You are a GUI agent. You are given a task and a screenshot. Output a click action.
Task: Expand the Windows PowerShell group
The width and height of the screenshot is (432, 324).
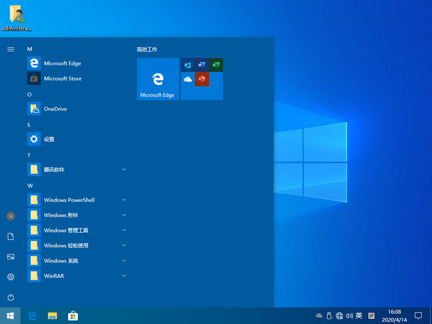pos(124,200)
